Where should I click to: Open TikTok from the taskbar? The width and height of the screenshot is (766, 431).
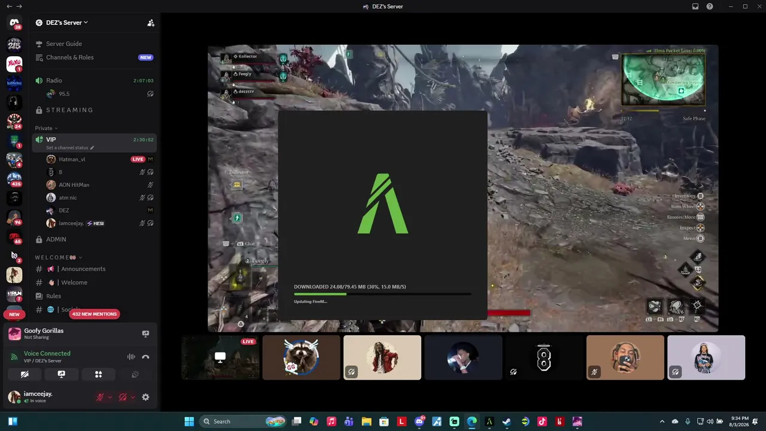click(542, 421)
